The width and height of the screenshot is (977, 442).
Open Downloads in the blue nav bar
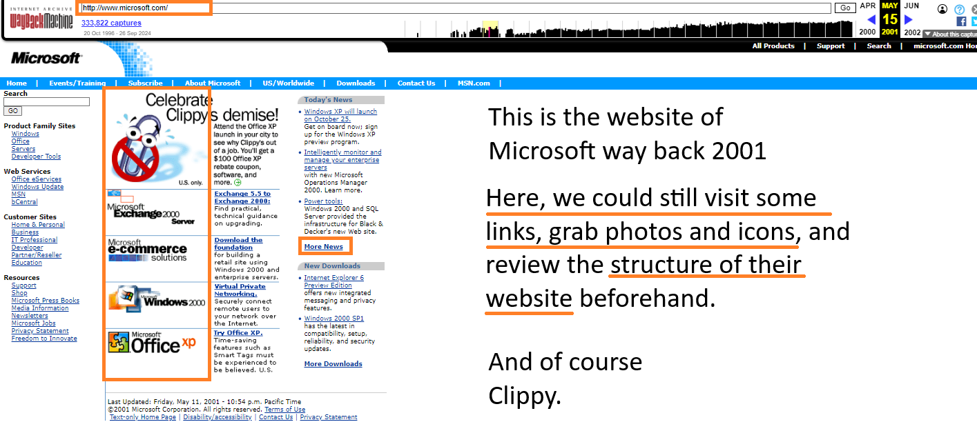[x=356, y=83]
